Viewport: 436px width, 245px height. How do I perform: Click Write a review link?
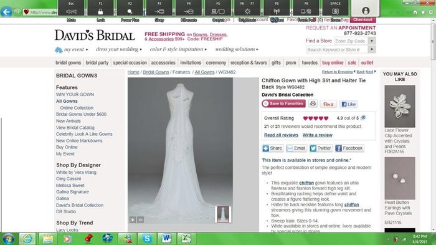[x=317, y=135]
